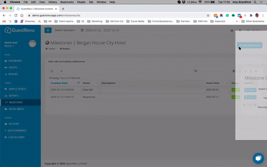
Task: Open macOS Spotlight search
Action: 255,2
